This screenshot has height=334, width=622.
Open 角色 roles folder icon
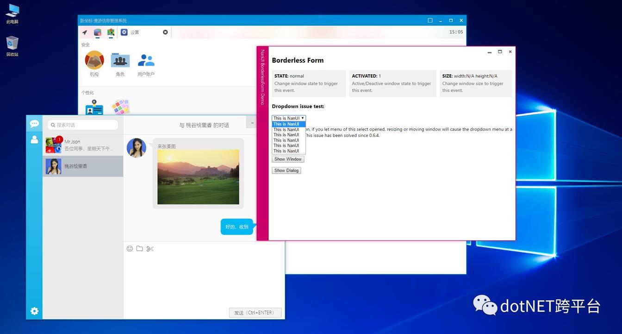[x=120, y=64]
